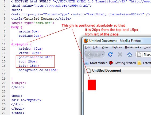
Task: Click the 'div#mydiv {' selector line
Action: click(21, 44)
